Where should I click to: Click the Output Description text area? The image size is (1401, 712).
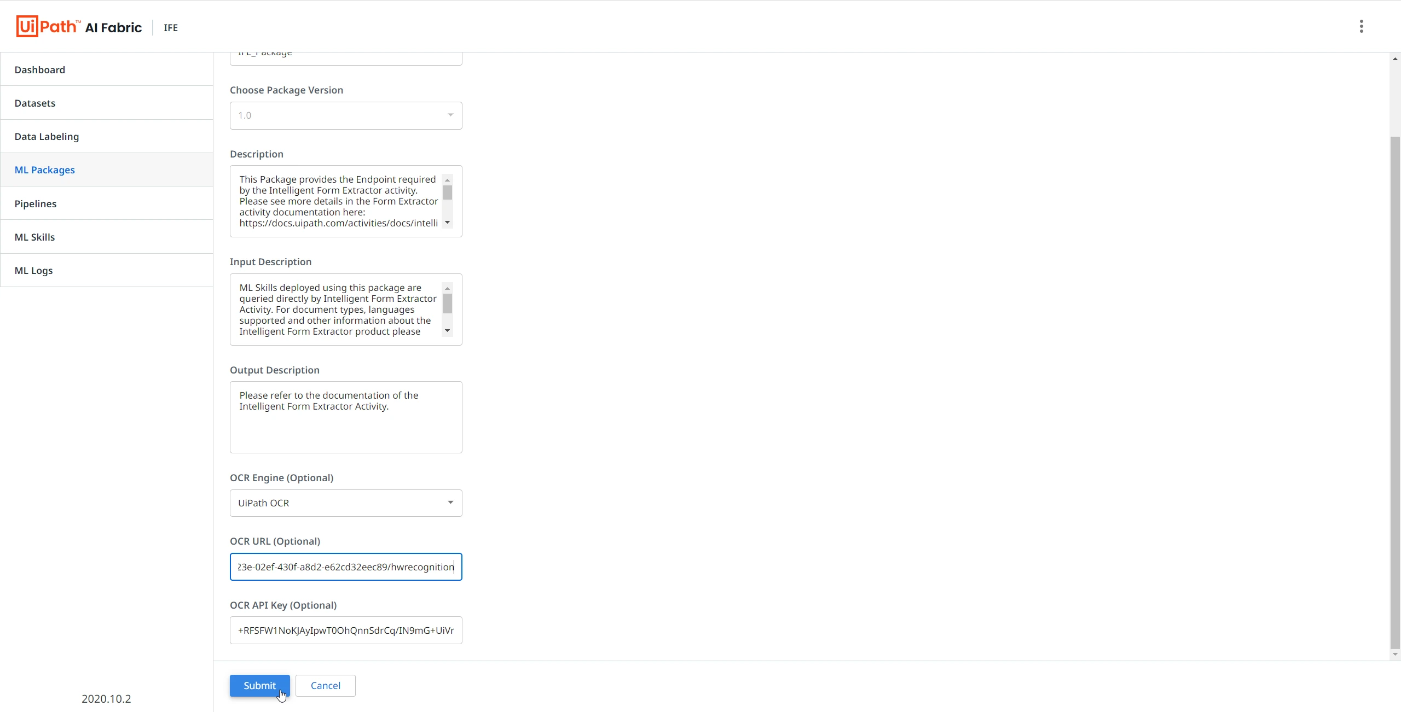coord(346,417)
